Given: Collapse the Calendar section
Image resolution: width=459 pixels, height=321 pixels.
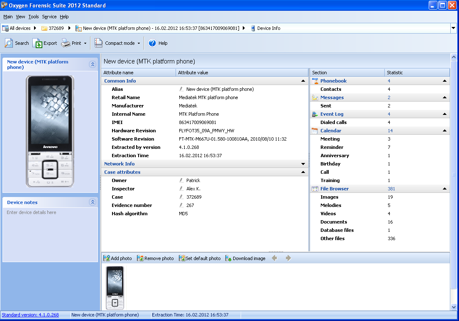Looking at the screenshot, I should tap(444, 131).
